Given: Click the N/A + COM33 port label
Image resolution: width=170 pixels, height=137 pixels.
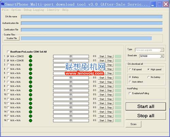Looking at the screenshot, I should (17, 56).
